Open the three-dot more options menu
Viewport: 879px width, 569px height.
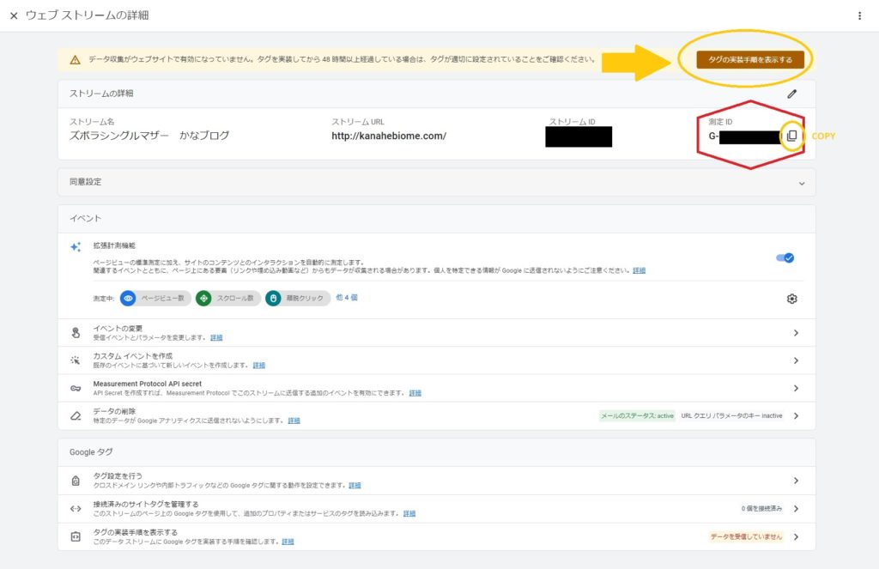point(859,16)
